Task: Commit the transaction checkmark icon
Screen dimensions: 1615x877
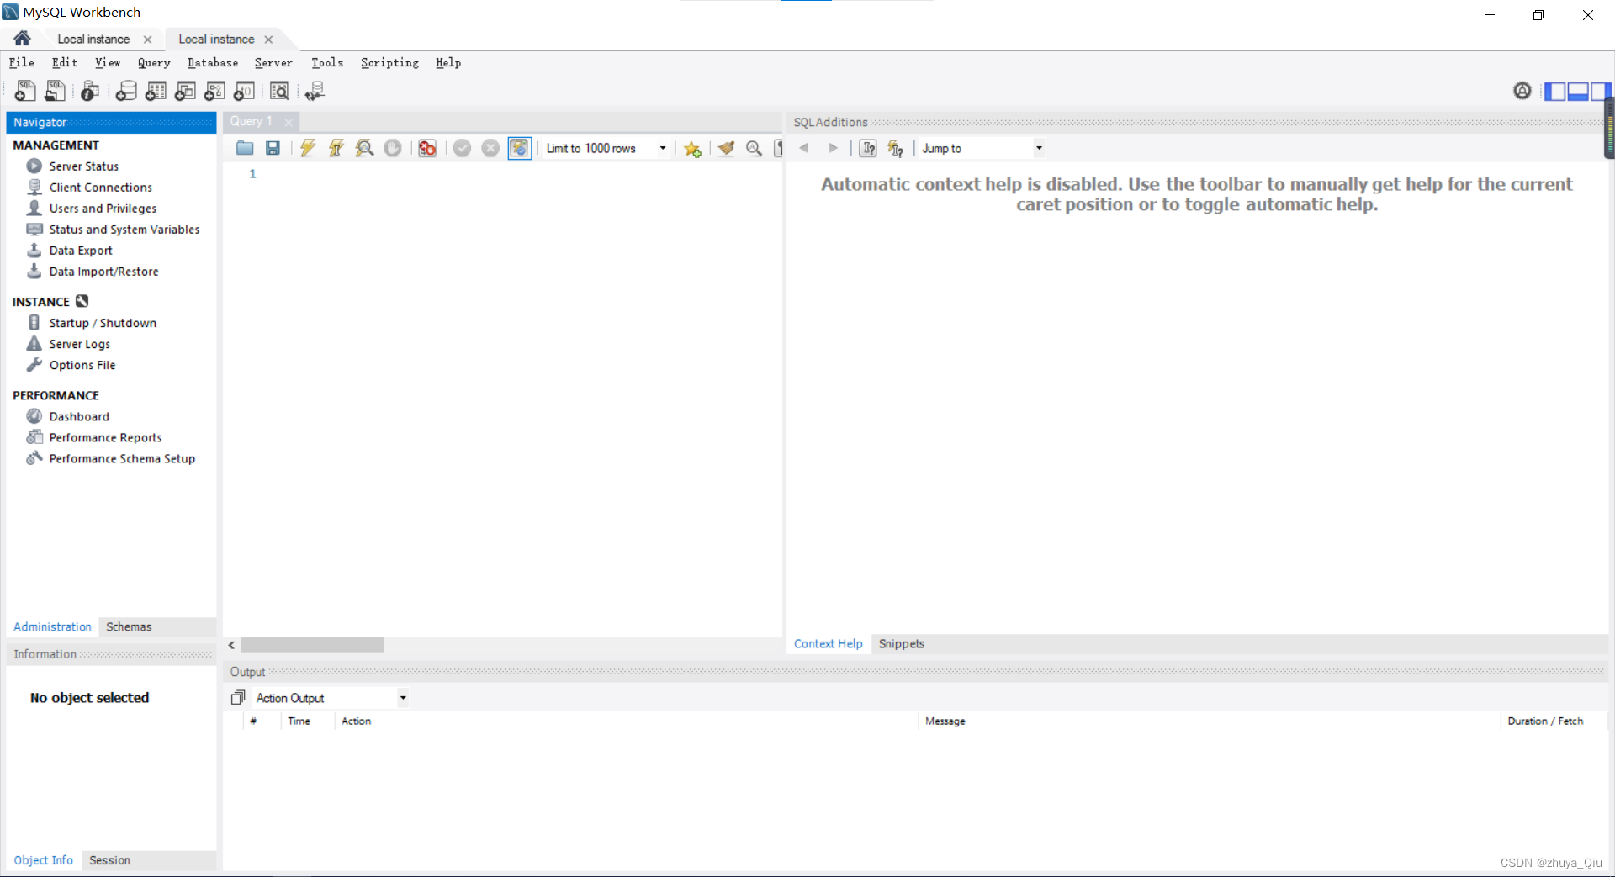Action: tap(462, 148)
